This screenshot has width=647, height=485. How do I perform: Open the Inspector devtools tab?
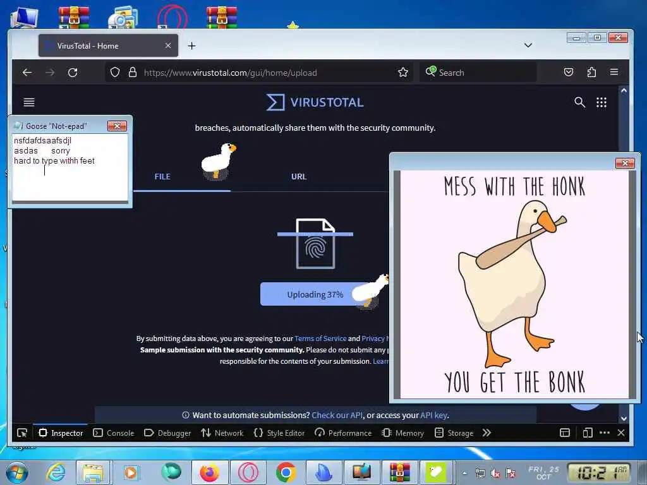pos(61,433)
